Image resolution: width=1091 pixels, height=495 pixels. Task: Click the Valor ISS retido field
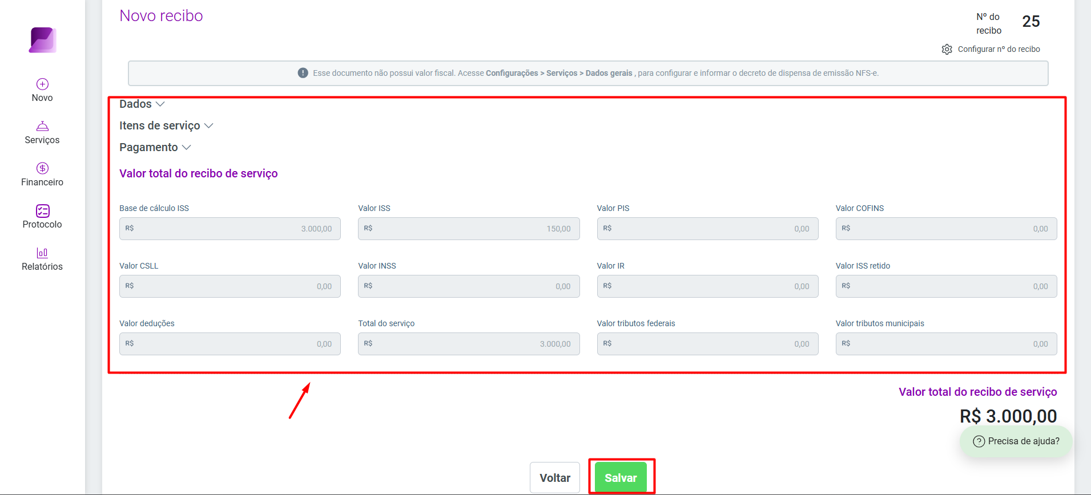[946, 286]
